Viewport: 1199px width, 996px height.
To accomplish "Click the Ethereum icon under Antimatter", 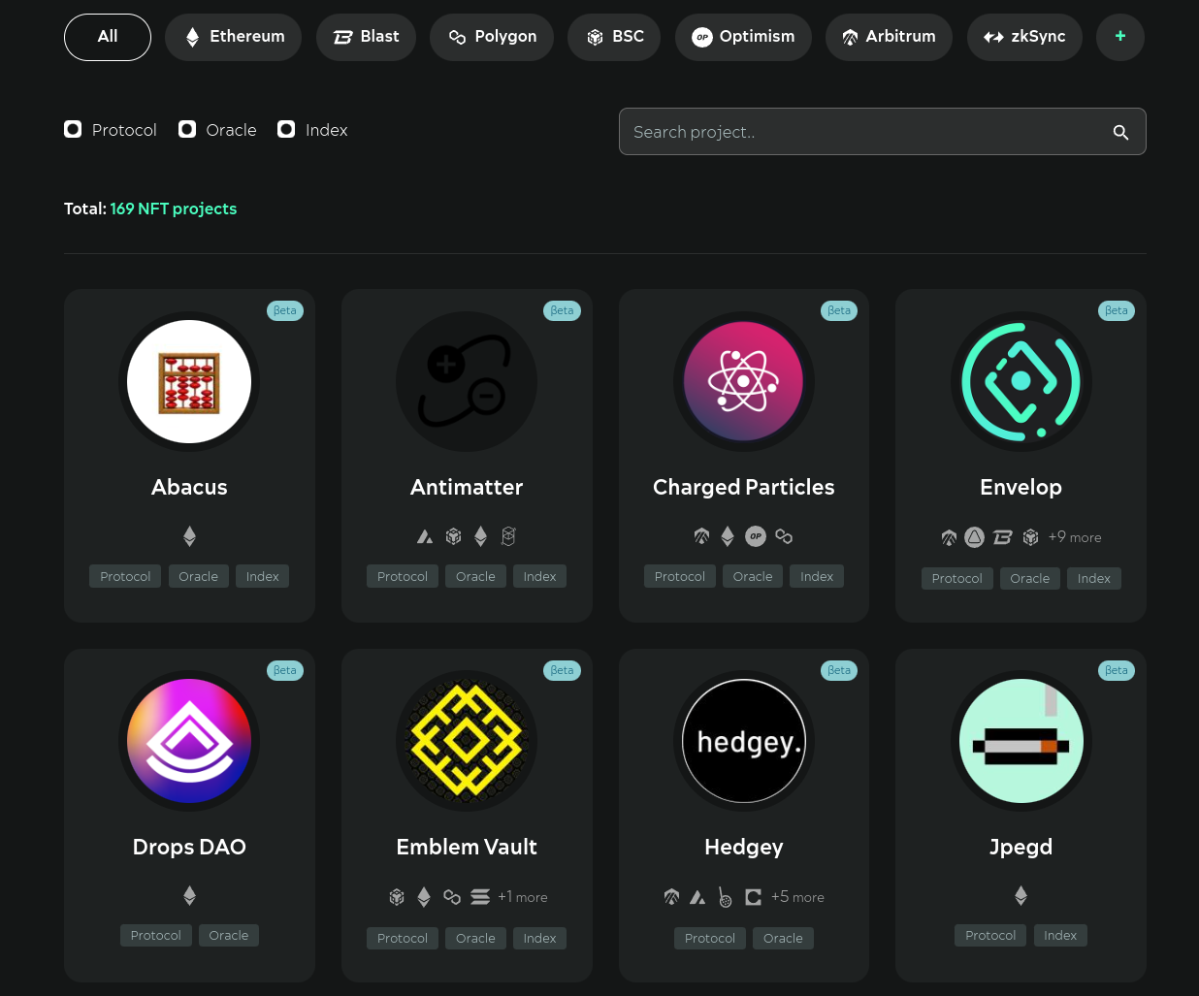I will point(480,536).
